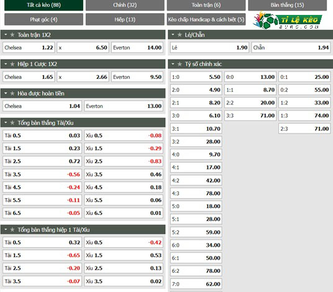The width and height of the screenshot is (333, 292).
Task: Open the Phạt góc (4) tab
Action: click(43, 19)
